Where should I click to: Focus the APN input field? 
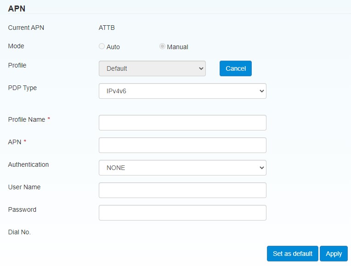click(182, 145)
